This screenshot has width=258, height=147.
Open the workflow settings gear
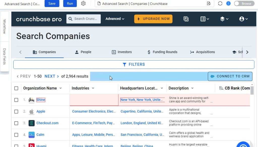coord(83,4)
